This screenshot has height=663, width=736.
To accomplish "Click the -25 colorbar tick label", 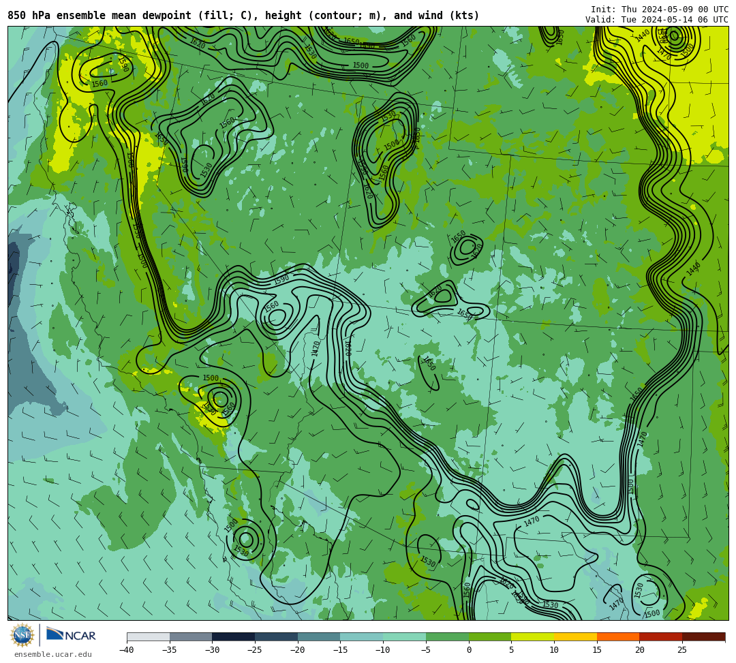I will (255, 650).
